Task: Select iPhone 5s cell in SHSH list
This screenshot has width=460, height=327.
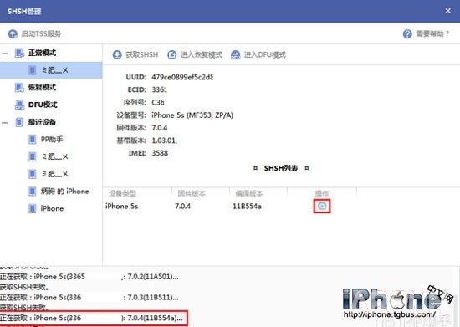Action: pyautogui.click(x=122, y=207)
